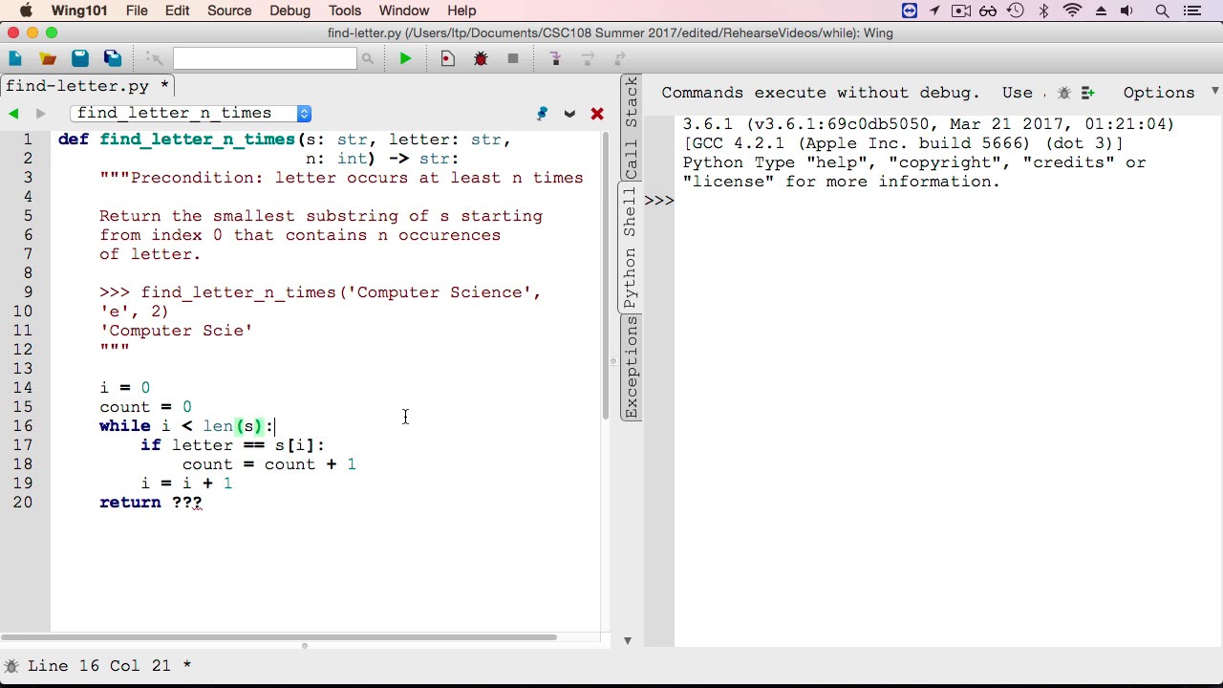Start debugging with the red bug icon

(x=481, y=59)
